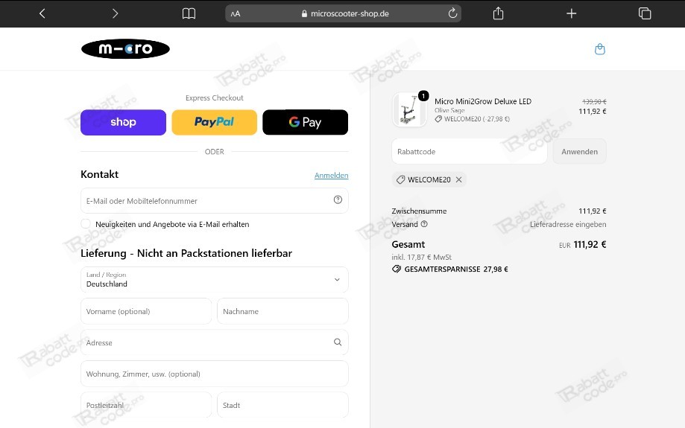Screen dimensions: 685x428
Task: Click the search icon in the Adresse field
Action: tap(338, 342)
